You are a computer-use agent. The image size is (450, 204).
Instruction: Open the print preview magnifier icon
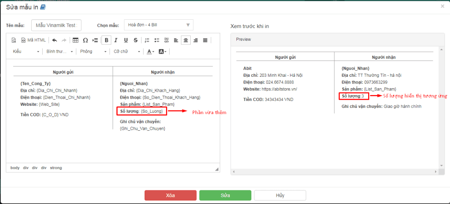coord(13,40)
